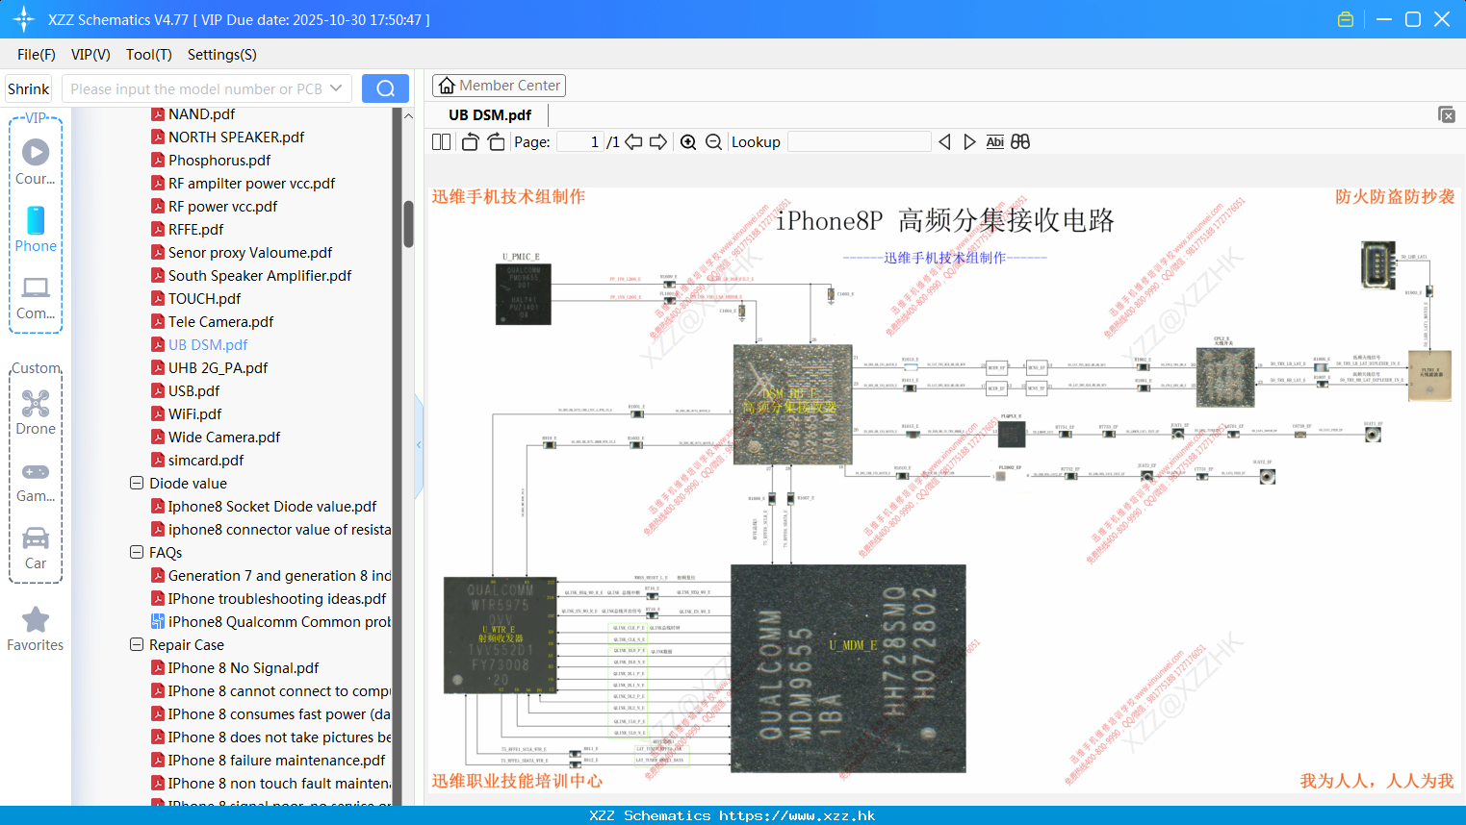This screenshot has width=1466, height=825.
Task: Open the VIP(V) menu
Action: 90,55
